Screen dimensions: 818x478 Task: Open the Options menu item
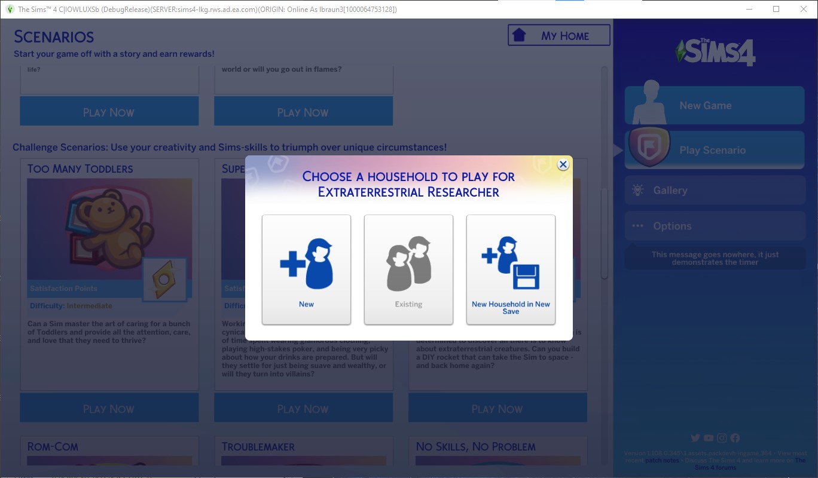tap(715, 226)
